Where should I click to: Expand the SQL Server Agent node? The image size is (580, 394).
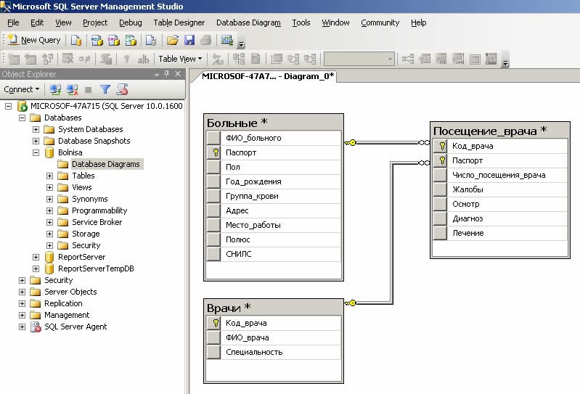pyautogui.click(x=23, y=327)
